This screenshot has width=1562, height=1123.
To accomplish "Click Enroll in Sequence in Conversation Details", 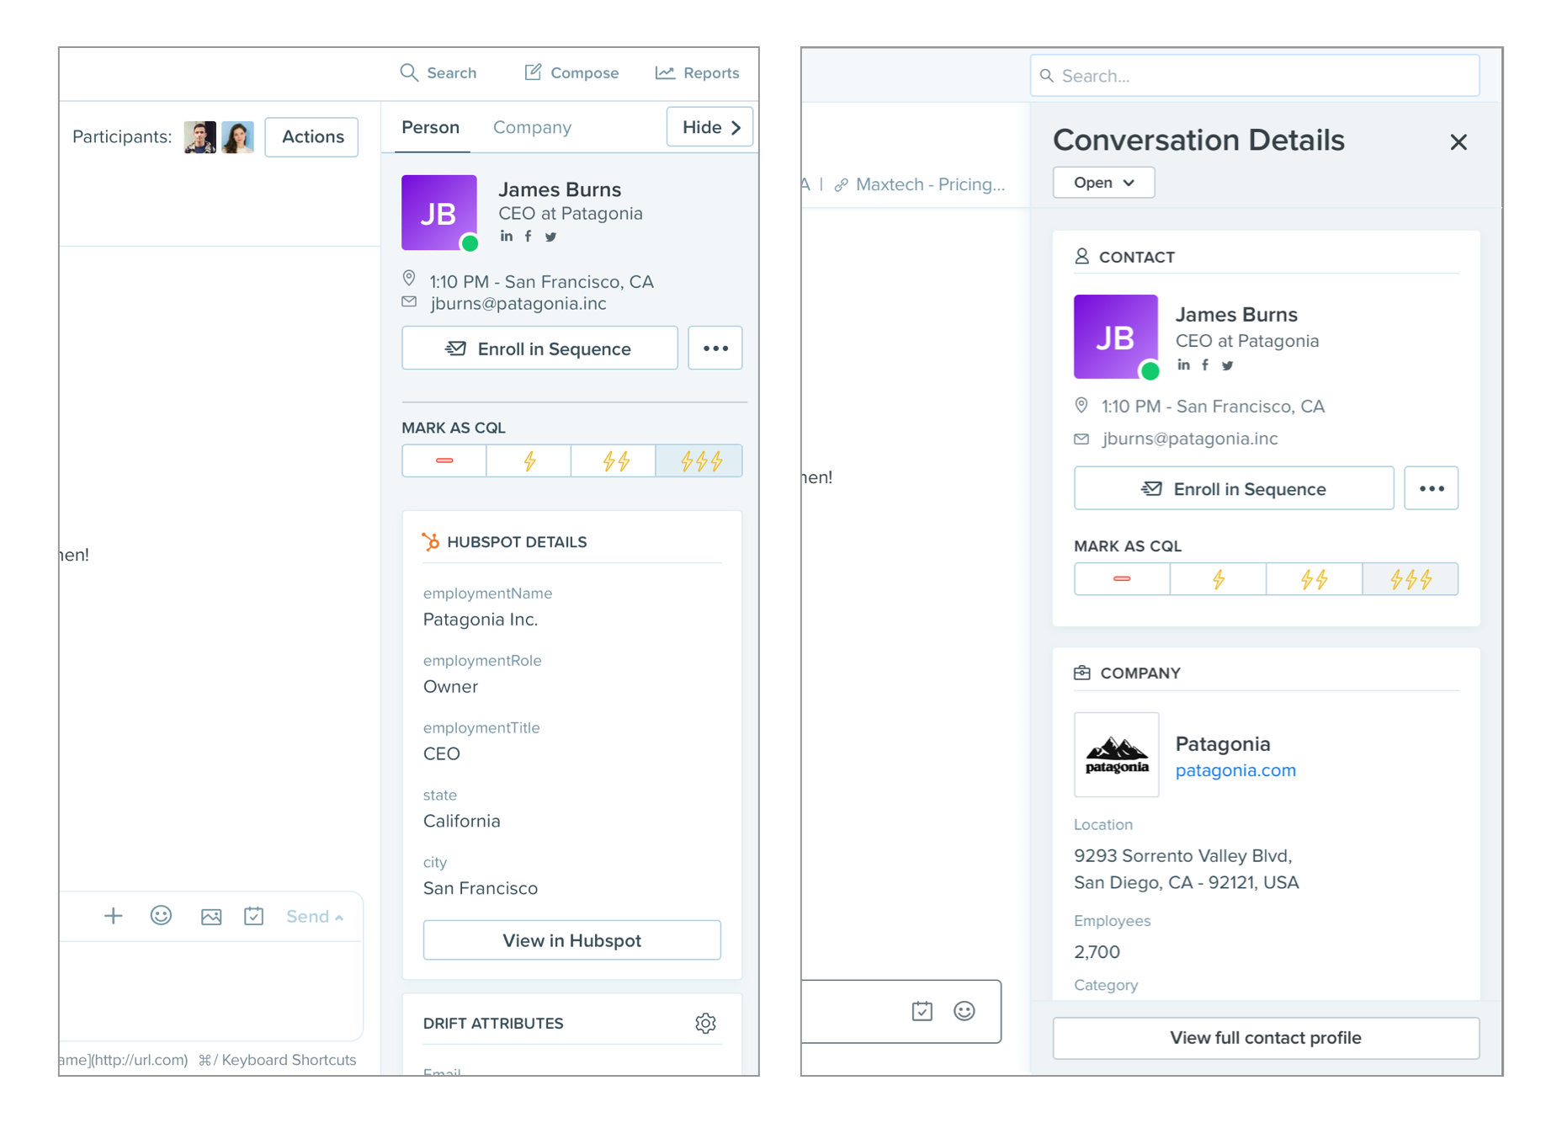I will [x=1234, y=488].
